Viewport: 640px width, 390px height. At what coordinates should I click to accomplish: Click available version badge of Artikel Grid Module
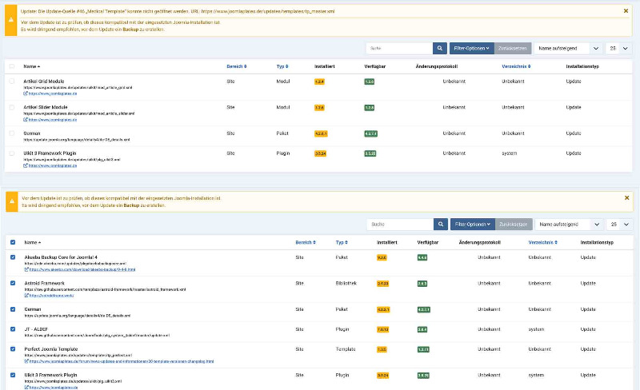coord(369,82)
